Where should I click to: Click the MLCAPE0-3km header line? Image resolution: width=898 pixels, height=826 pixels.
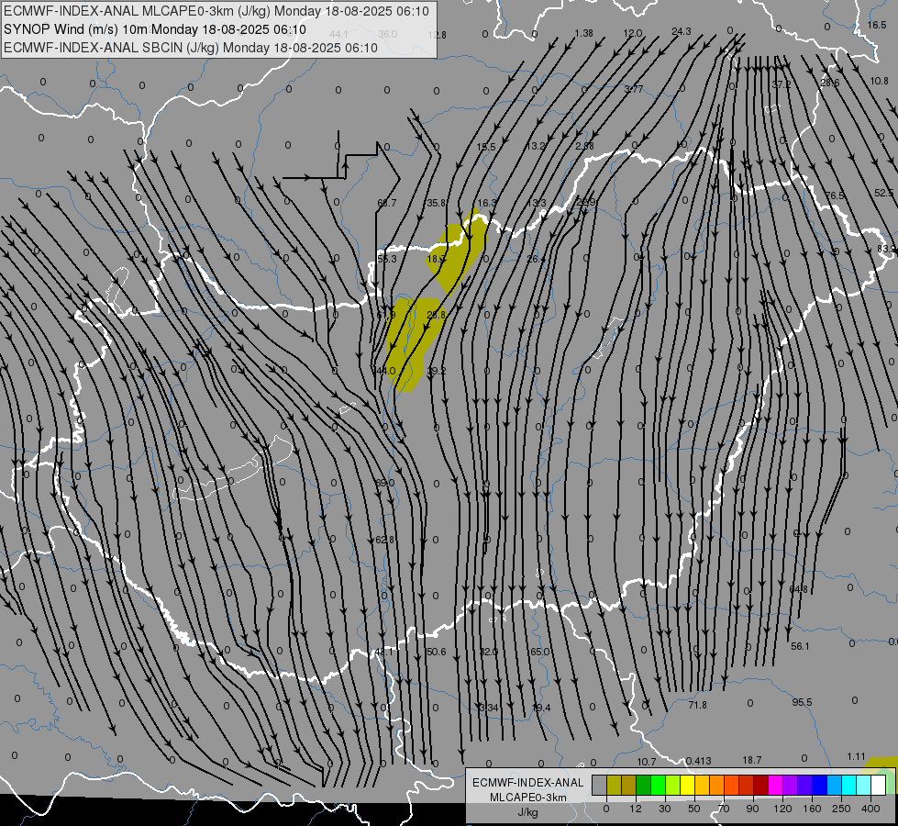[x=216, y=11]
